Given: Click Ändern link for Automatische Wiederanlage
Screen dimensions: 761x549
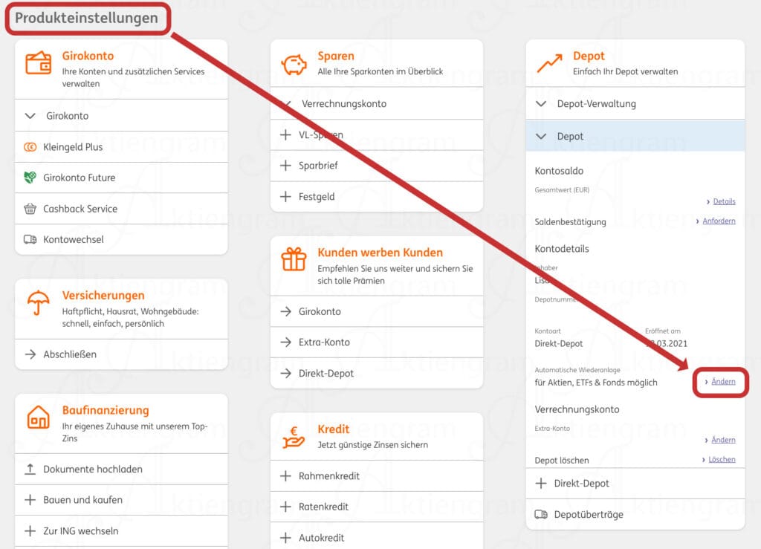Looking at the screenshot, I should pos(723,382).
